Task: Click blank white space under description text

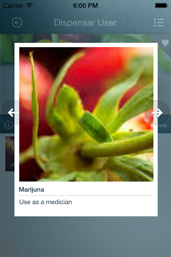Action: click(86, 211)
